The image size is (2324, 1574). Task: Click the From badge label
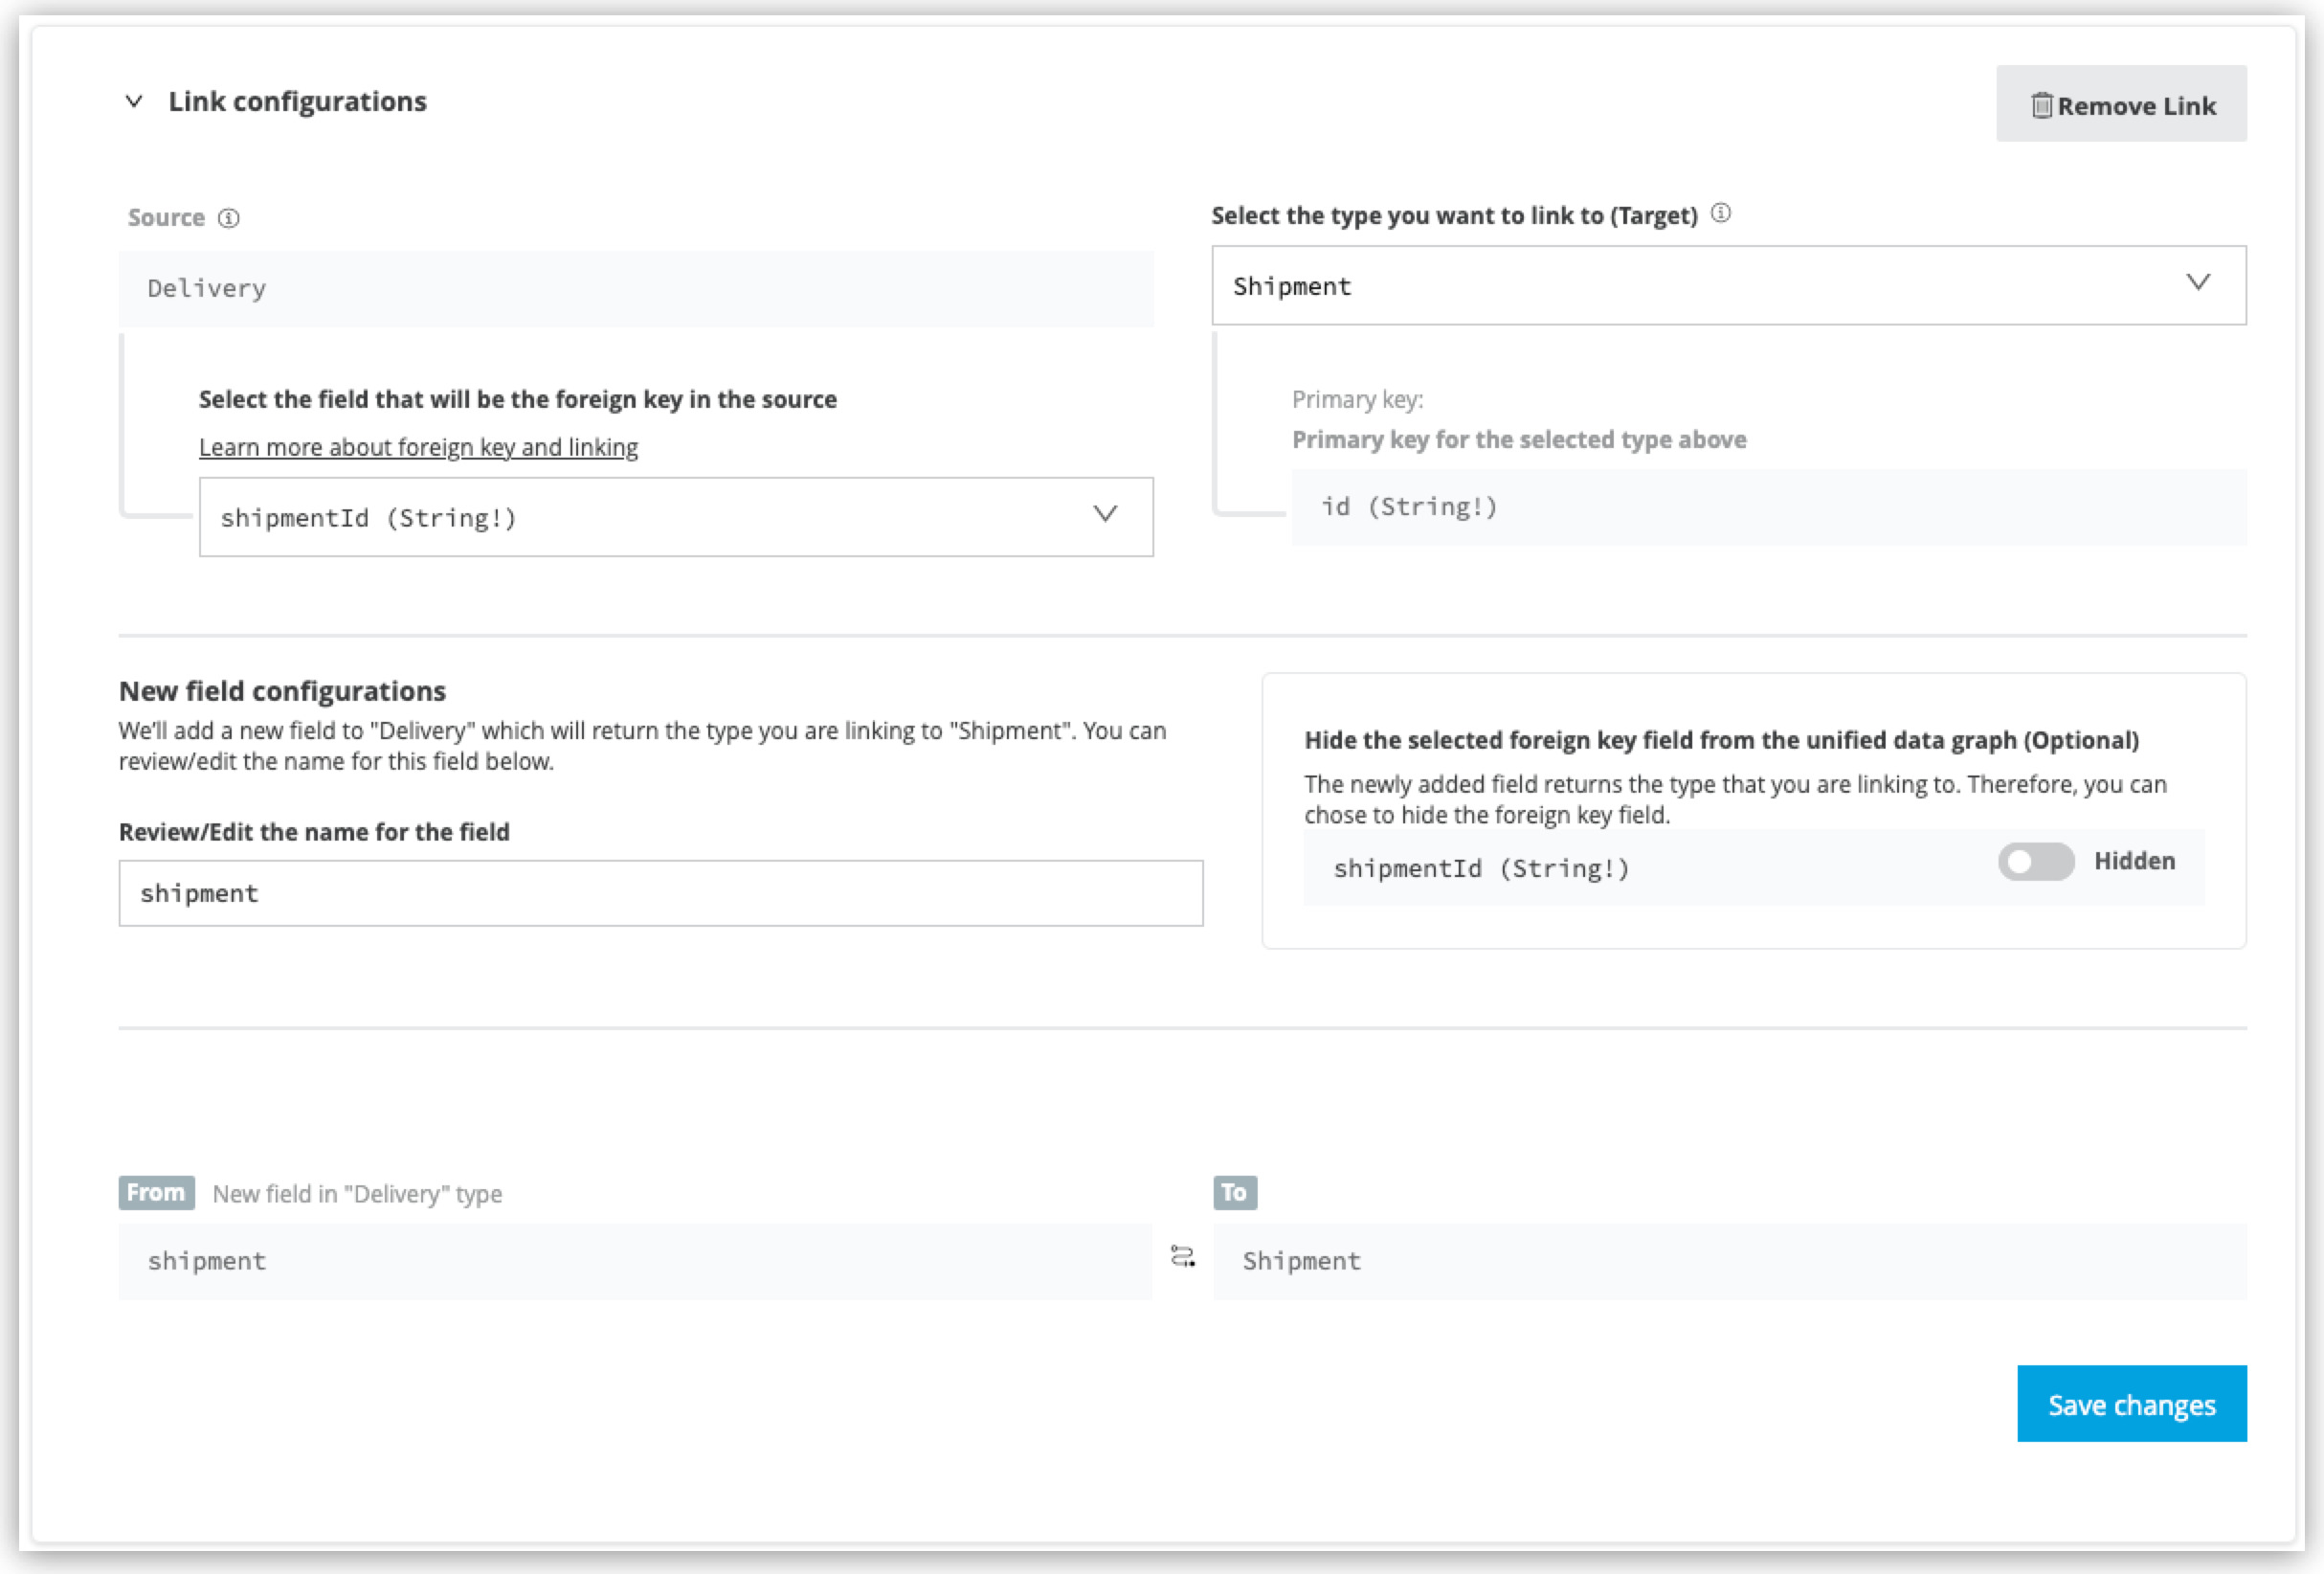156,1192
